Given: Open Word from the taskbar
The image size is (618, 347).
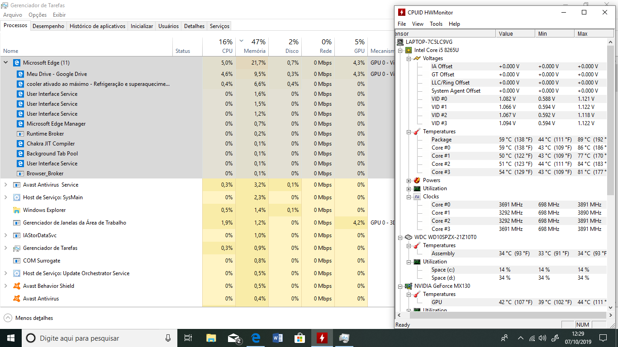Looking at the screenshot, I should coord(278,338).
